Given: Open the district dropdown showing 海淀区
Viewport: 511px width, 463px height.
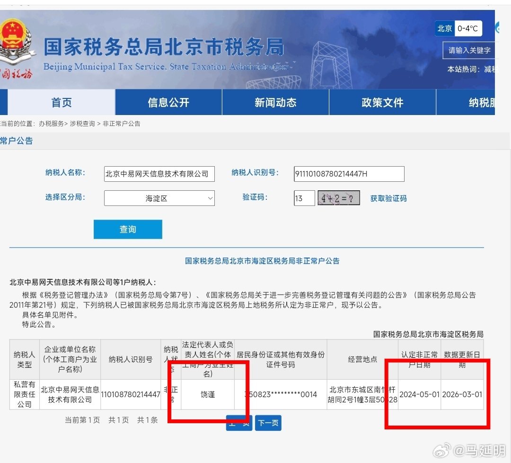Looking at the screenshot, I should (159, 198).
